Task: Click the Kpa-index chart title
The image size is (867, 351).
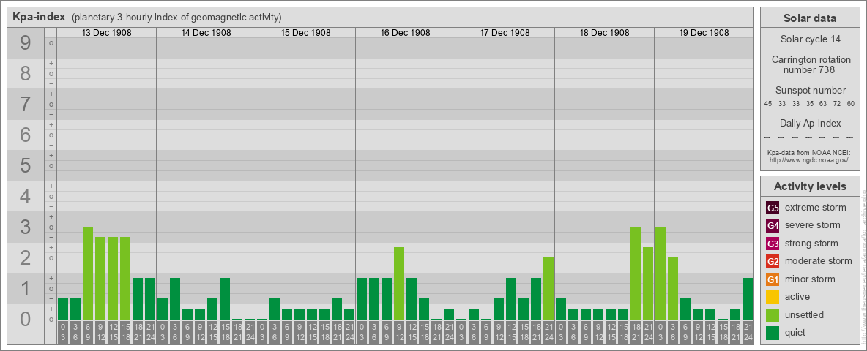Action: click(39, 17)
